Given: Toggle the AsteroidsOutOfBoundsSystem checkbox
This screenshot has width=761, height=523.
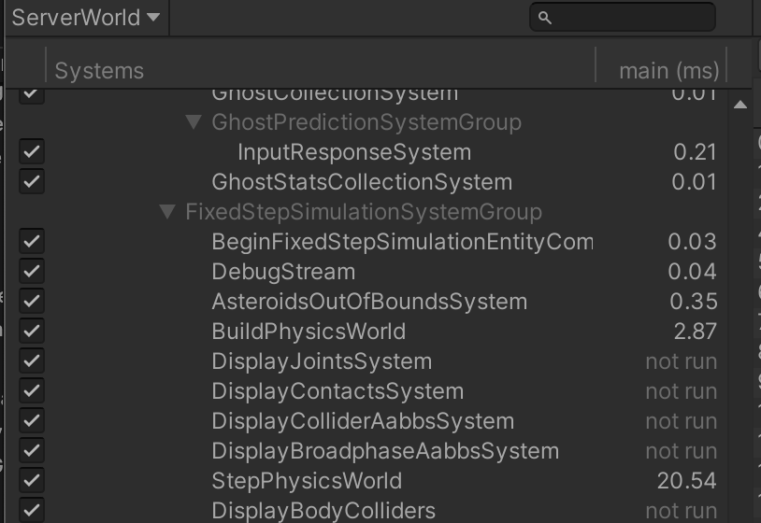Looking at the screenshot, I should [x=32, y=302].
